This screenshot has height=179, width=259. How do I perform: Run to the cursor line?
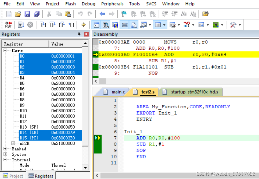point(71,25)
